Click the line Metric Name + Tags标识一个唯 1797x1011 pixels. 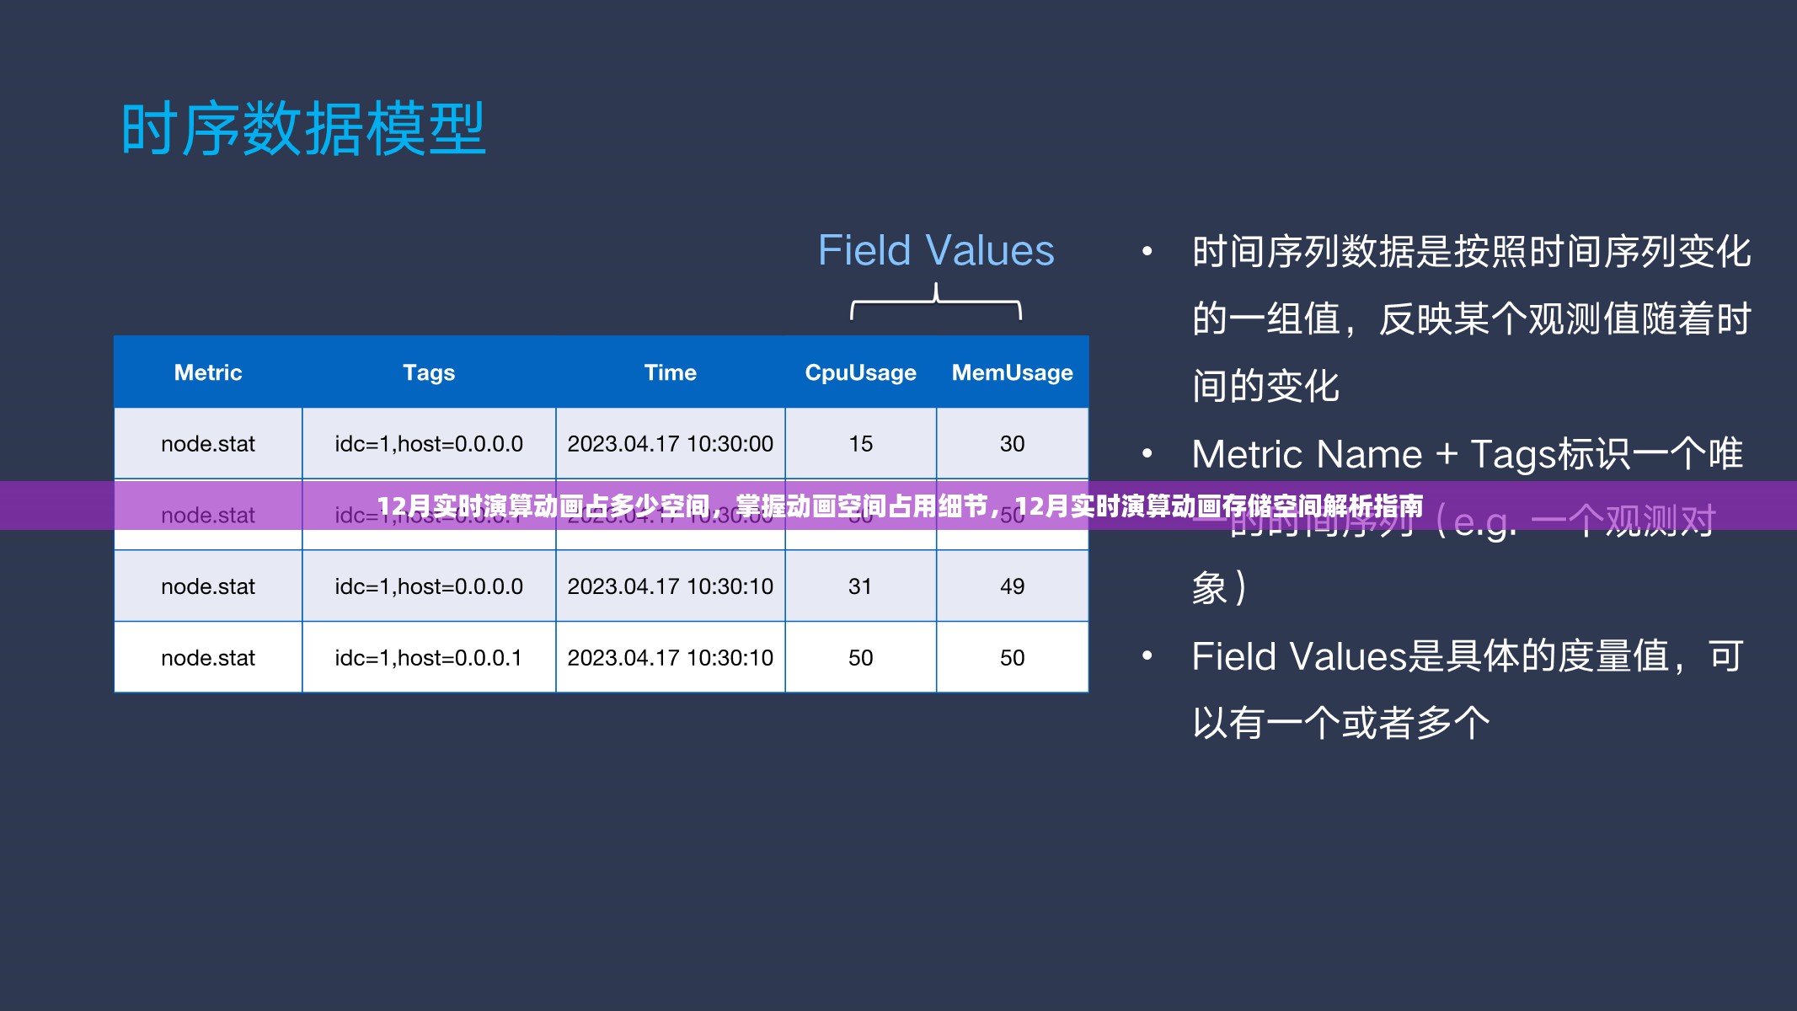[1467, 454]
